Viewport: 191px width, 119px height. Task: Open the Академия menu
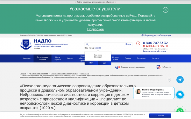pyautogui.click(x=27, y=58)
